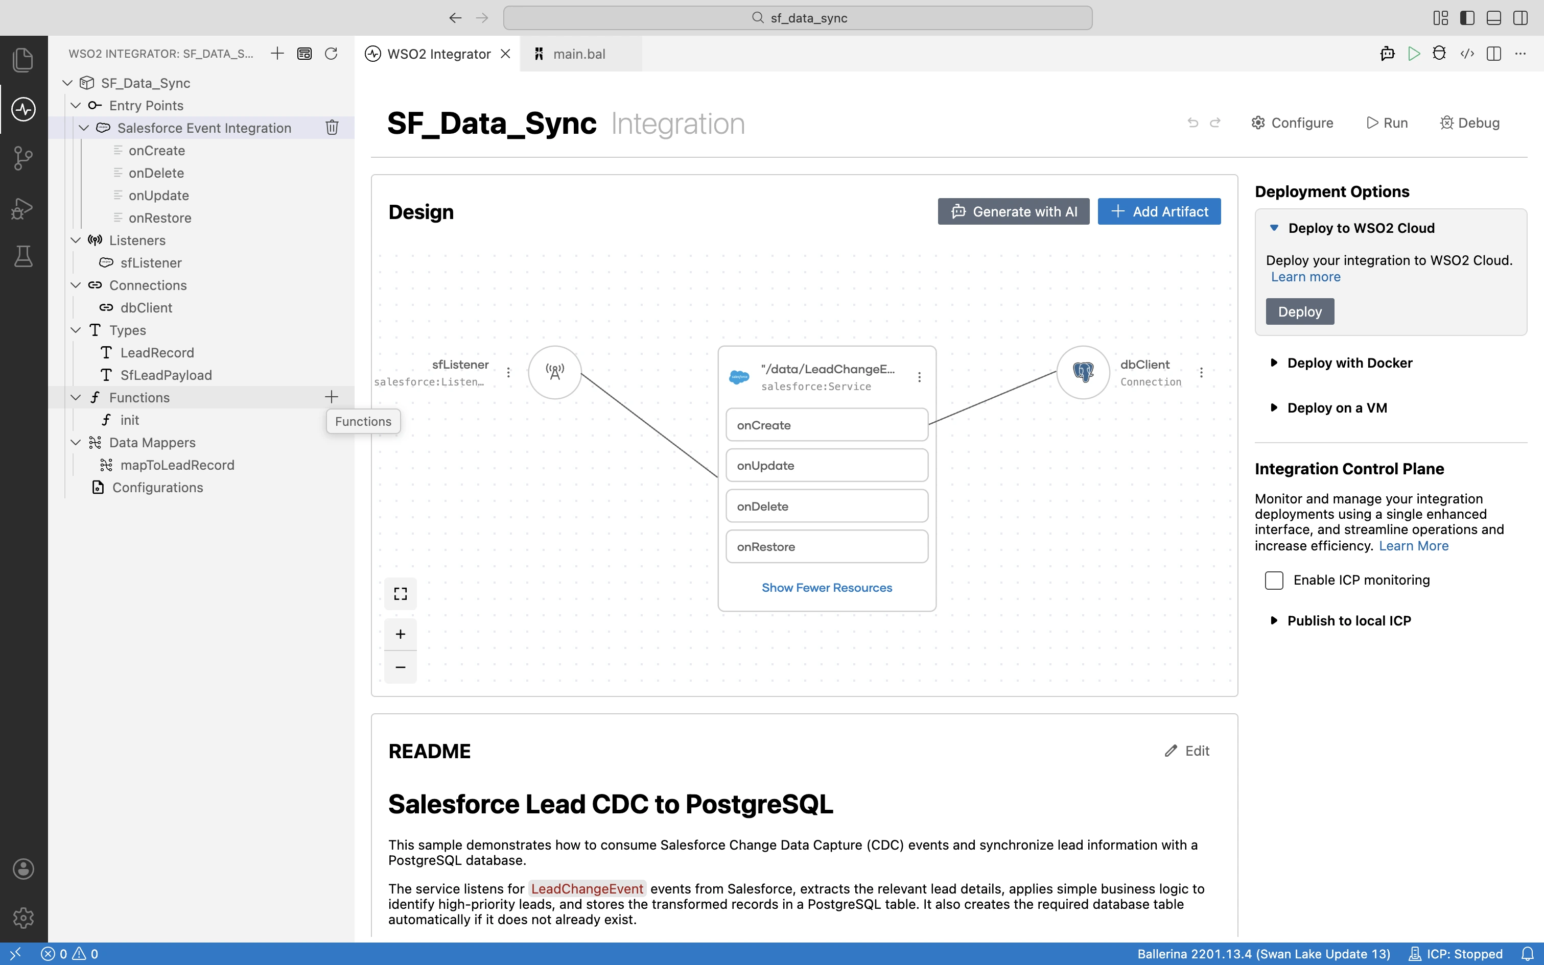Switch to the main.bal tab

580,54
